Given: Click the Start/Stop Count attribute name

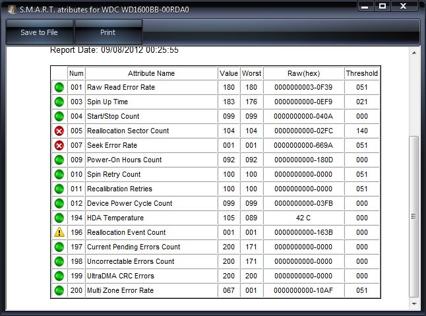Looking at the screenshot, I should [113, 116].
